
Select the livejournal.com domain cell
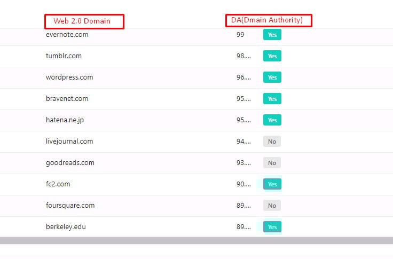pyautogui.click(x=69, y=142)
